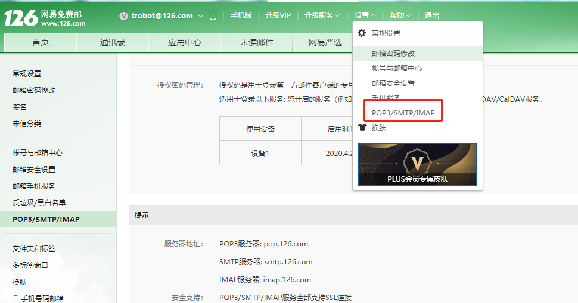Click the 设备1 table cell
The width and height of the screenshot is (578, 303).
(260, 153)
